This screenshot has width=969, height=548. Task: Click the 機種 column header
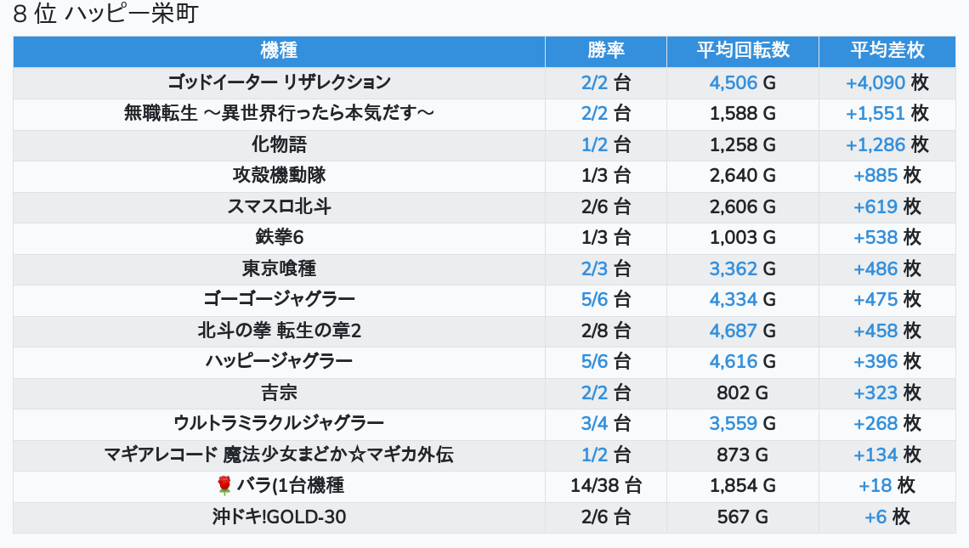[x=279, y=51]
